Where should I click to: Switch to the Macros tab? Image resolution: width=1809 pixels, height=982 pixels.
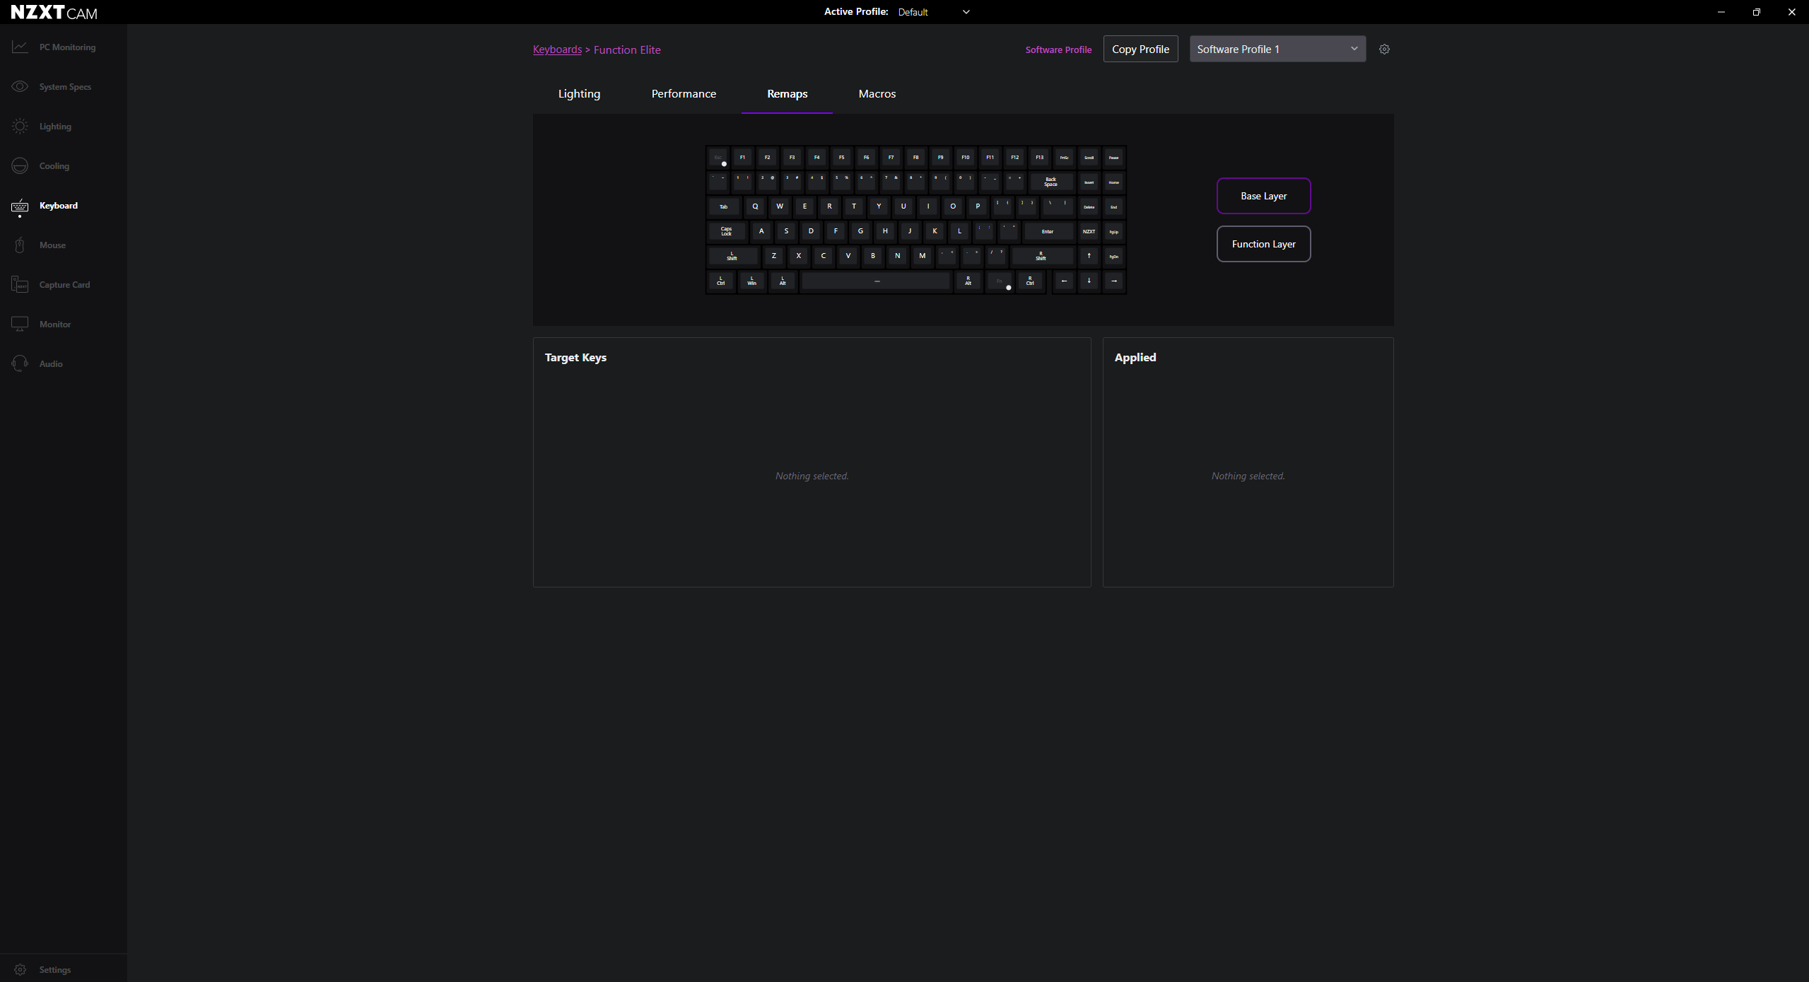click(x=877, y=93)
